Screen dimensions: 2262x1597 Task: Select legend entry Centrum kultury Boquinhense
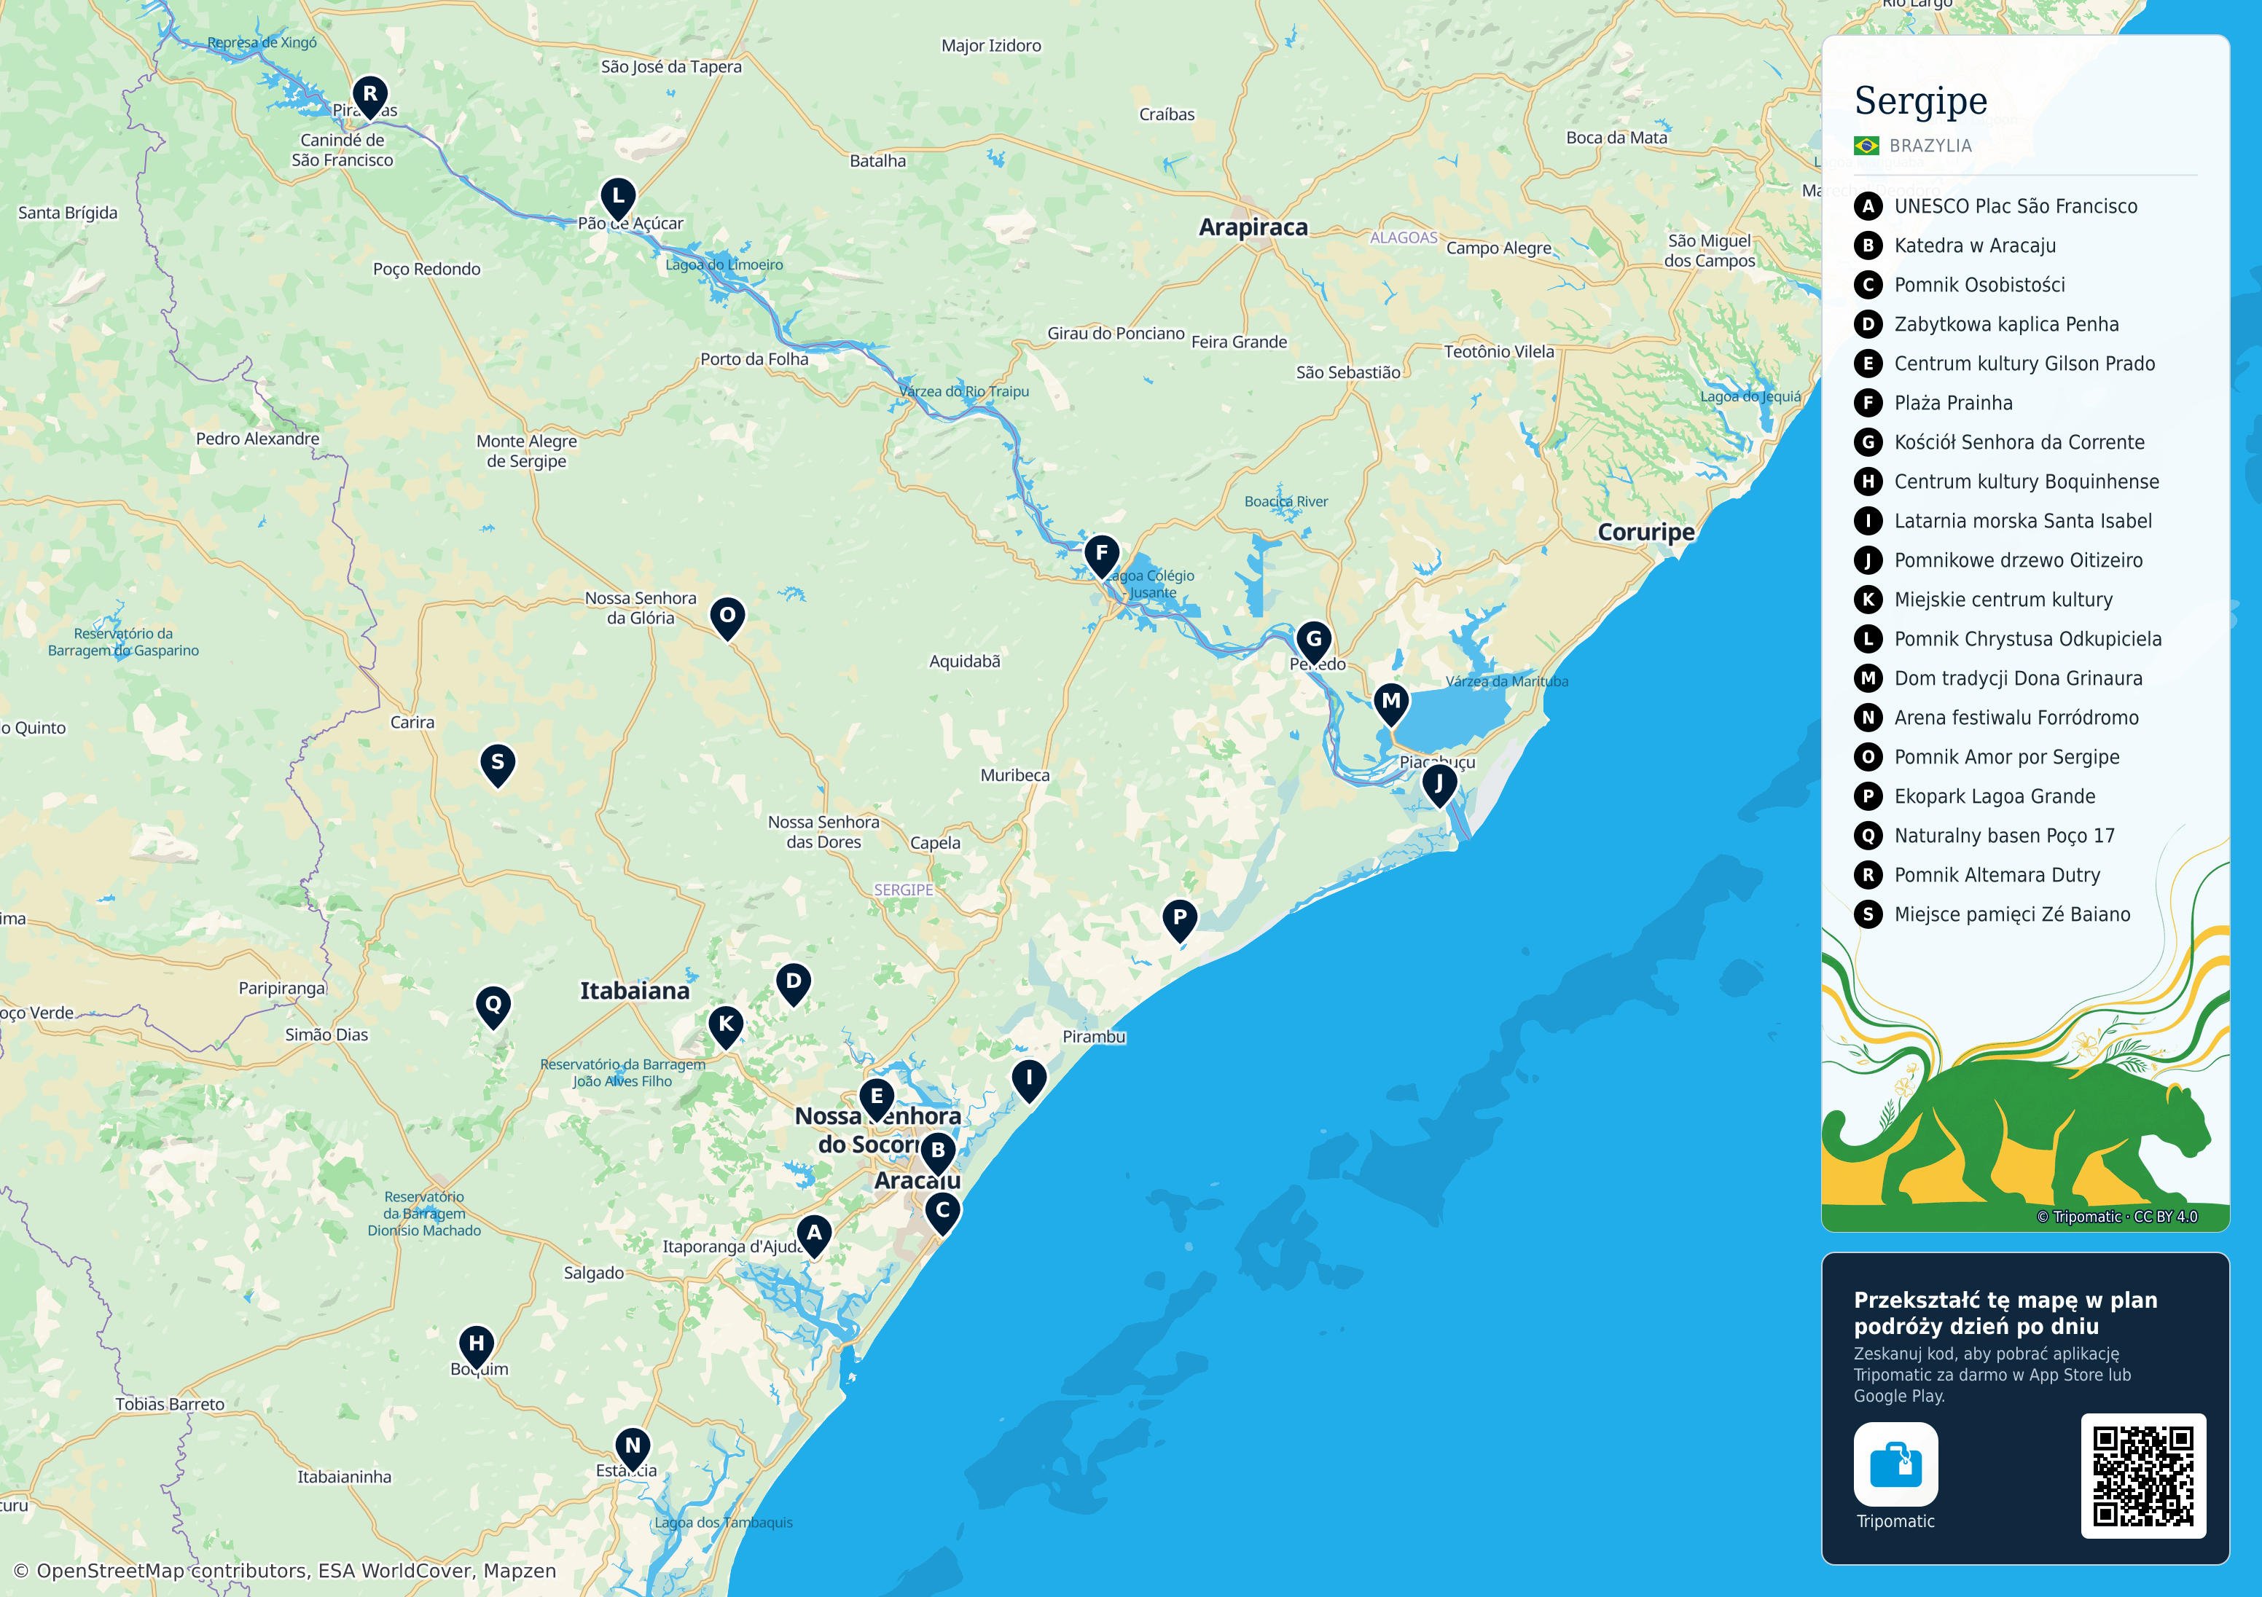click(x=2027, y=482)
